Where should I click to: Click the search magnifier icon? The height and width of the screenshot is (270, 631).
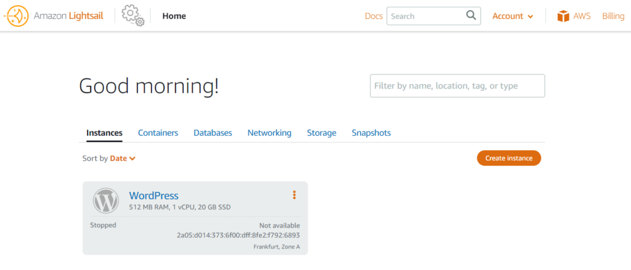point(471,15)
